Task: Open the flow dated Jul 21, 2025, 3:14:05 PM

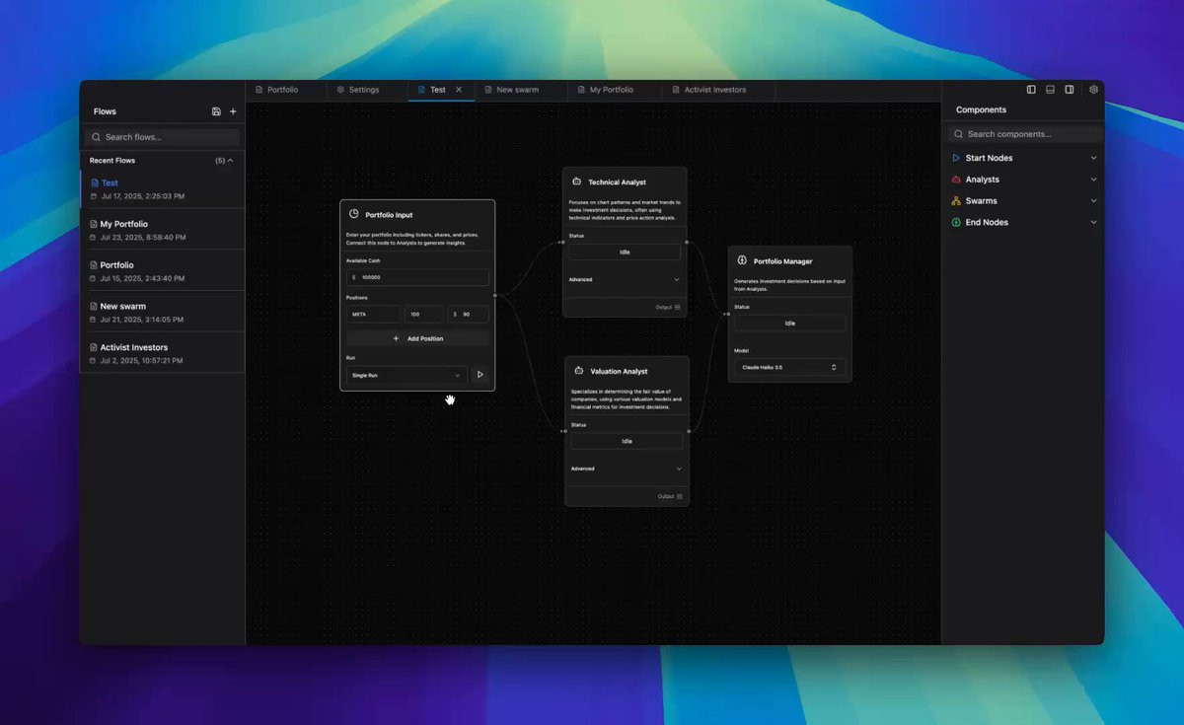Action: point(163,312)
